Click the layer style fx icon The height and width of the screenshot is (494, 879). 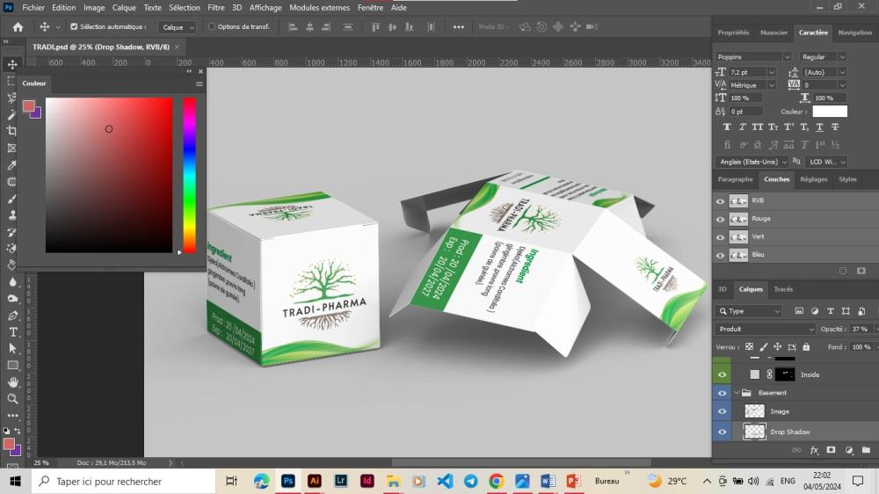coord(814,450)
